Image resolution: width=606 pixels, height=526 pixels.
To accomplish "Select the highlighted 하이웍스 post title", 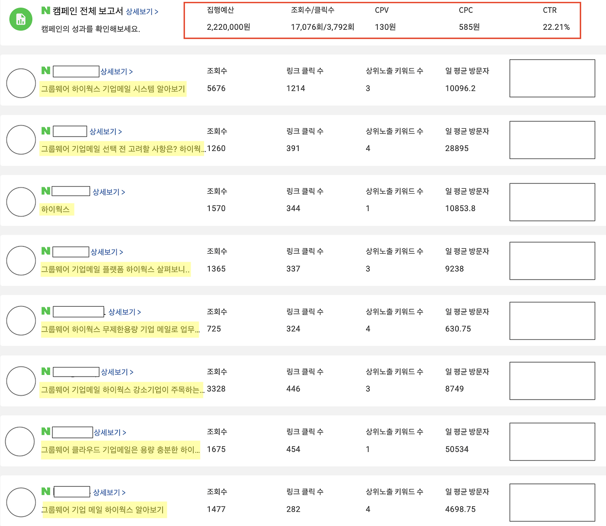I will 56,209.
